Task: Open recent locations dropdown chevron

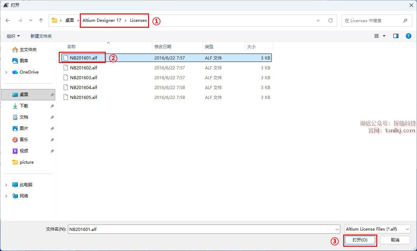Action: click(31, 20)
